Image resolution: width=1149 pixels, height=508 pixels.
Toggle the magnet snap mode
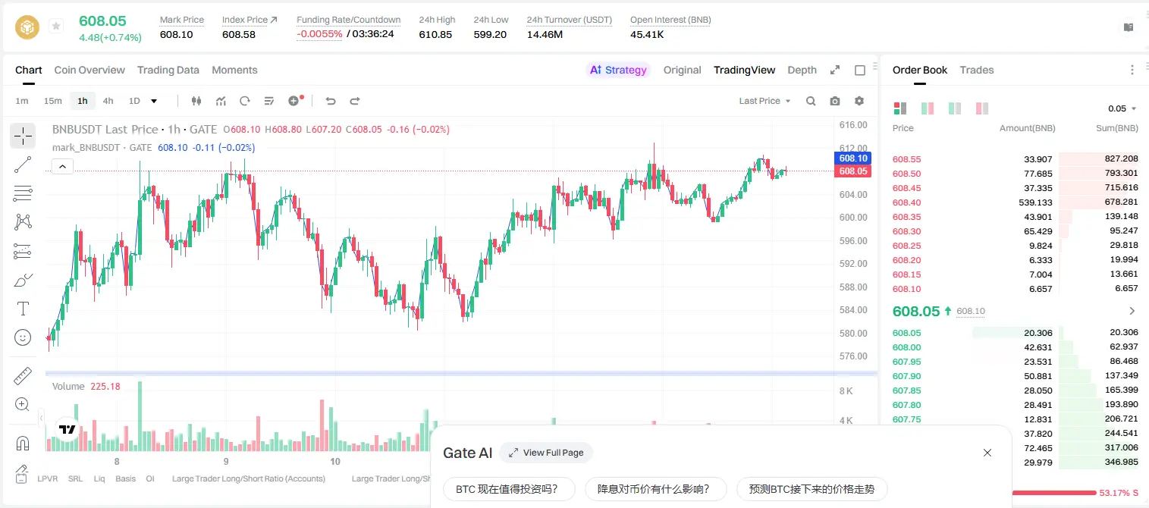[x=23, y=443]
